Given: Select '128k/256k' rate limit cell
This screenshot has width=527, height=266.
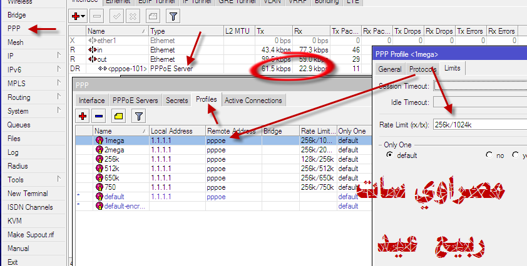Looking at the screenshot, I should [x=318, y=159].
